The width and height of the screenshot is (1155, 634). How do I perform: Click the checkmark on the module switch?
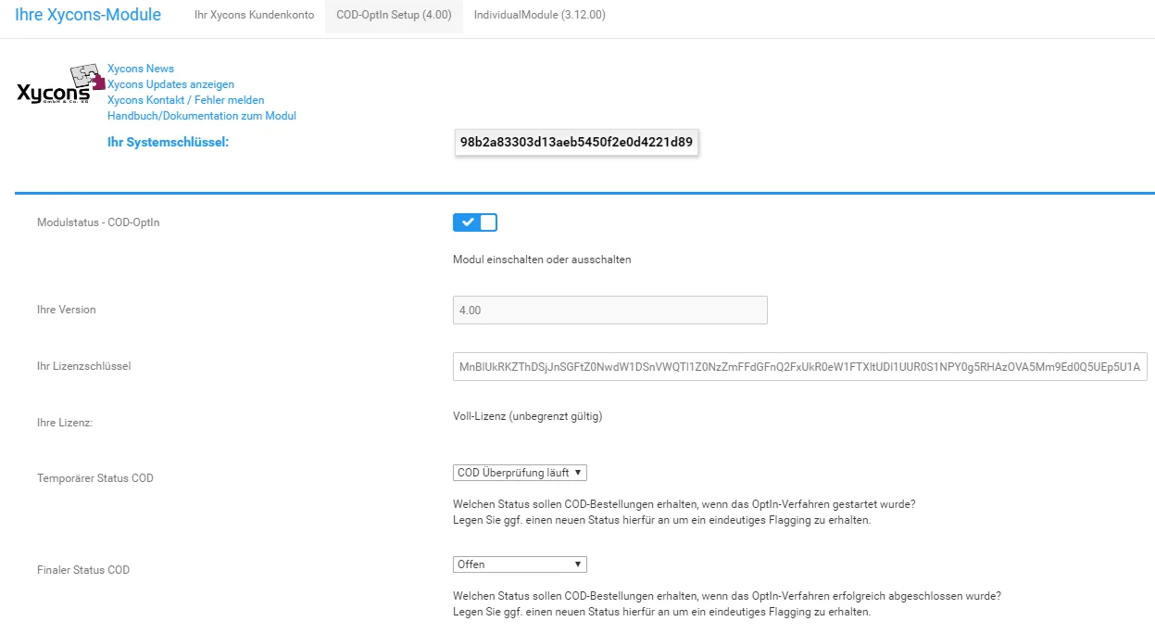(467, 222)
